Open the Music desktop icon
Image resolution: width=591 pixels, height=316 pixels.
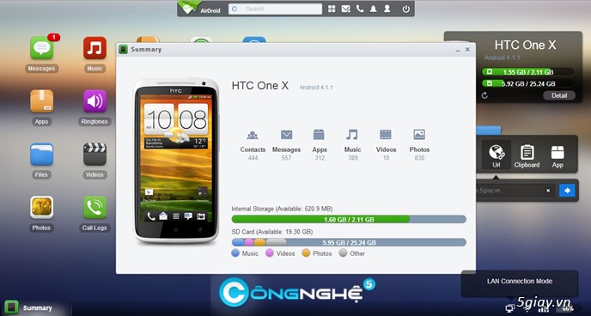(94, 48)
